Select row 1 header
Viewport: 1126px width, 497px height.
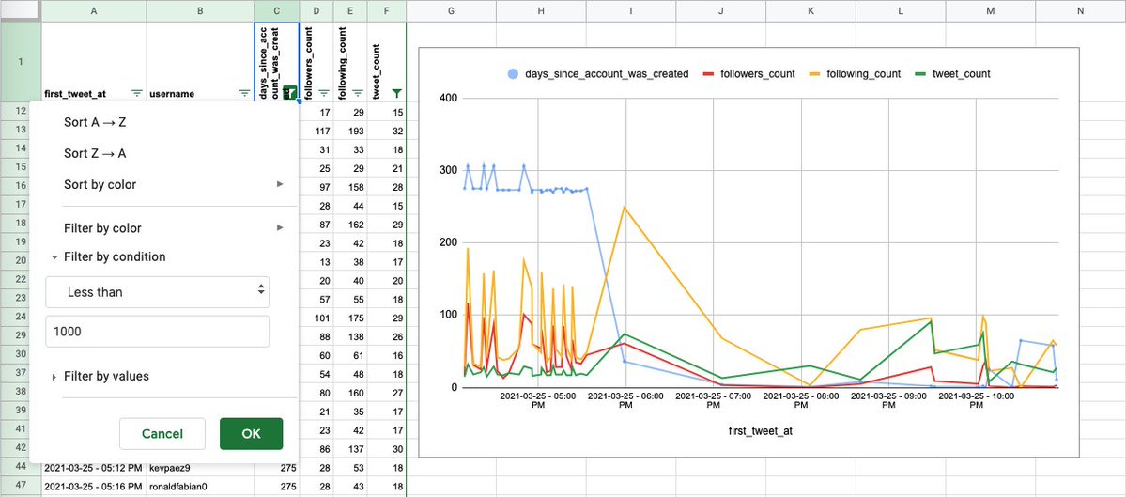click(x=20, y=63)
